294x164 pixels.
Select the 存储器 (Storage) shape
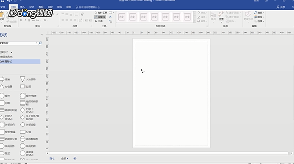[6, 87]
